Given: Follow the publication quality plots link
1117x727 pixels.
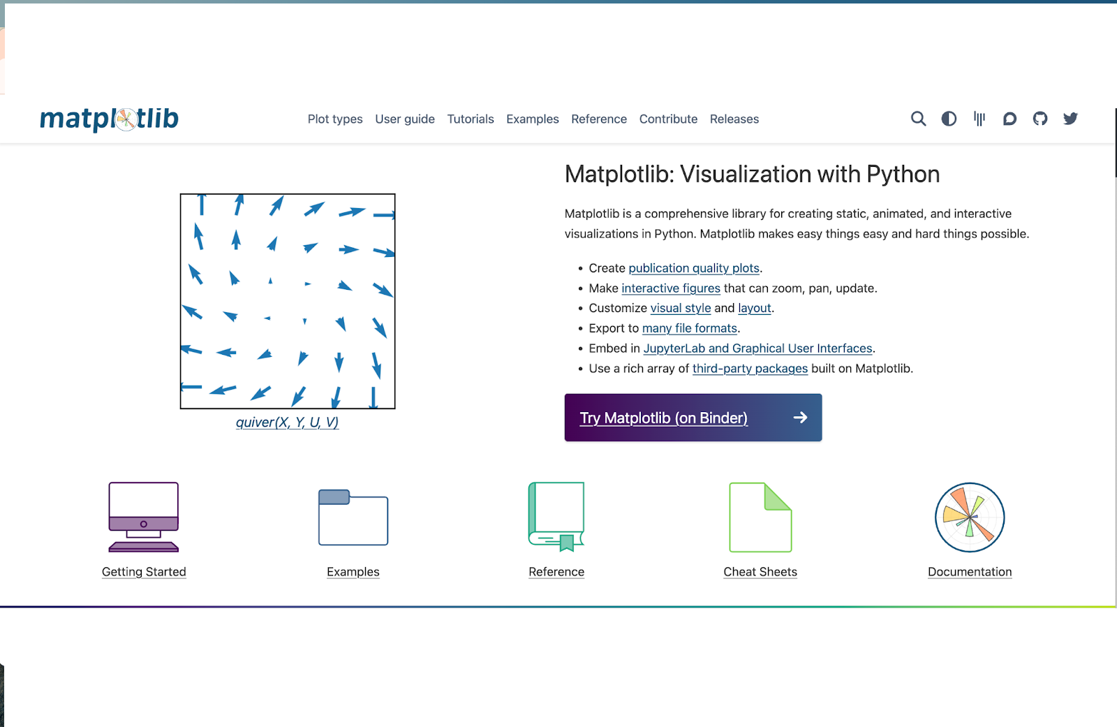Looking at the screenshot, I should [x=694, y=268].
